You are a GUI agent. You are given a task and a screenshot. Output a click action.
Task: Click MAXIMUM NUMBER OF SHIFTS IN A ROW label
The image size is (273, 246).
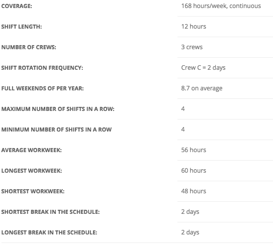58,109
